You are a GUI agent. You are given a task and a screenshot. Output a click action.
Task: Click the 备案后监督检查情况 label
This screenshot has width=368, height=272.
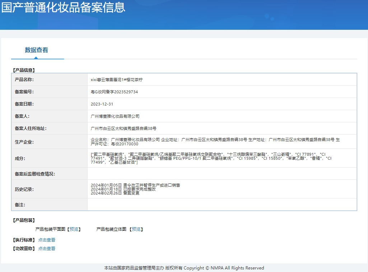coord(35,174)
